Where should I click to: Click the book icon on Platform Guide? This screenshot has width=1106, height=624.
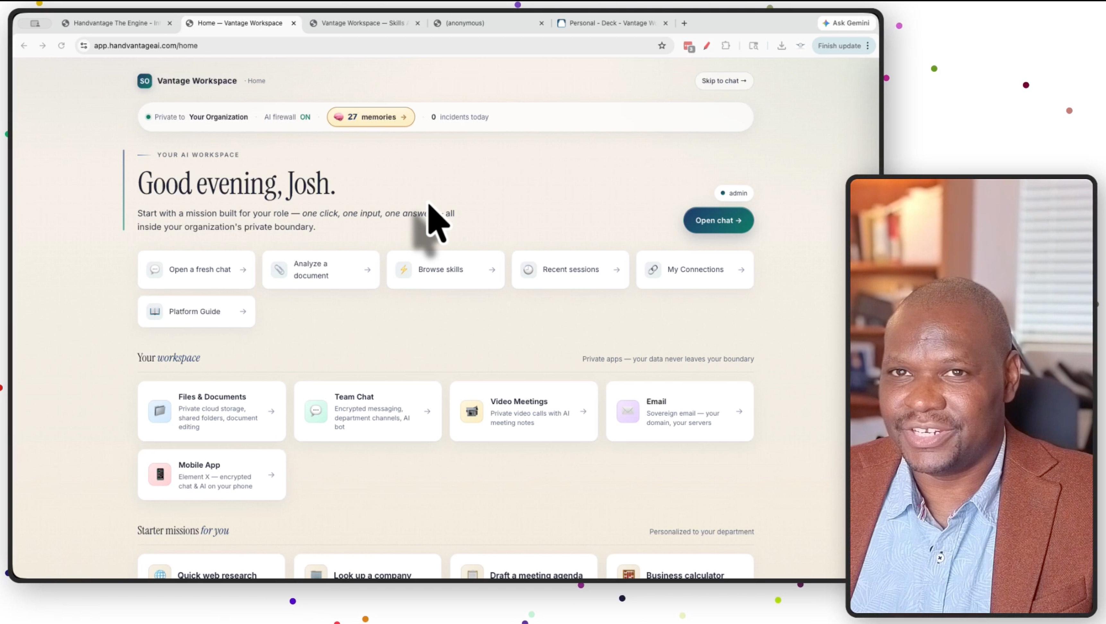click(x=155, y=311)
